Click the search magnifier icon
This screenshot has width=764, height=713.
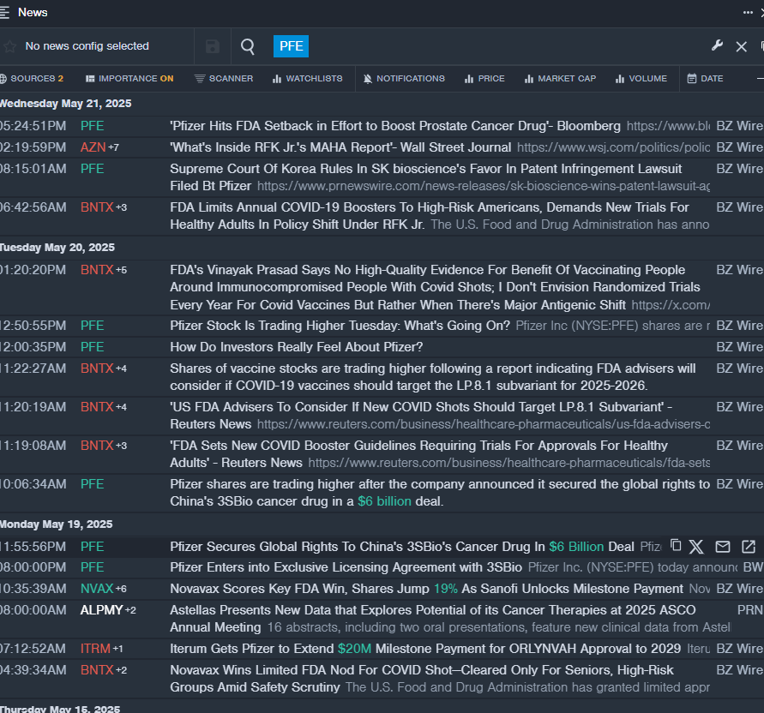[248, 46]
